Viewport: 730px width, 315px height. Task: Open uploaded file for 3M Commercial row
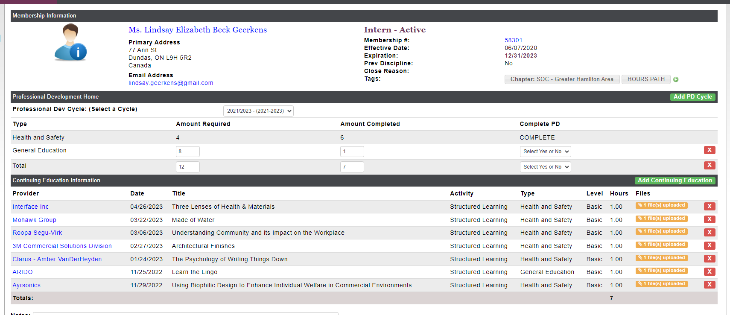(662, 245)
